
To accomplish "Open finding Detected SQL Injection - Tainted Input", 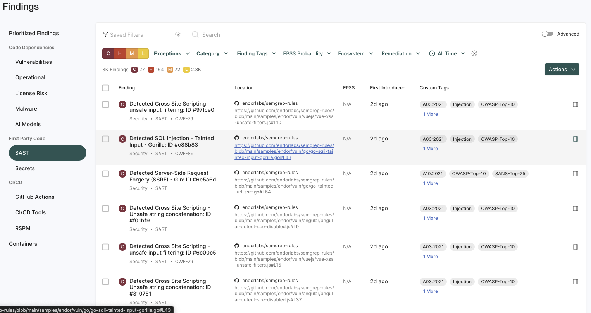I will click(171, 141).
